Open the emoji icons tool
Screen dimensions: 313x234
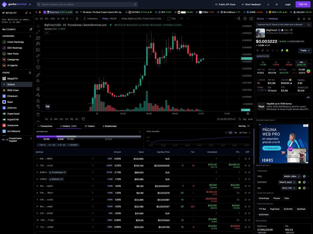pos(38,67)
